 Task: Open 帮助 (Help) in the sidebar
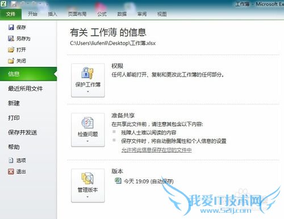(x=14, y=147)
